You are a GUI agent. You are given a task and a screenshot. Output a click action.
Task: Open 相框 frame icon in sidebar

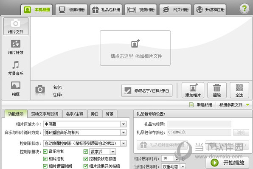16,89
